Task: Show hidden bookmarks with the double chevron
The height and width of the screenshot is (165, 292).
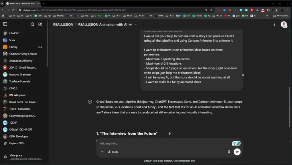Action: tap(267, 16)
